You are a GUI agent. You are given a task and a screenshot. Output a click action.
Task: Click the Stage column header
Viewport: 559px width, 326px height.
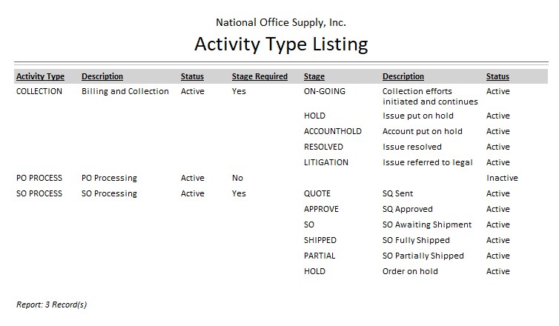(314, 76)
